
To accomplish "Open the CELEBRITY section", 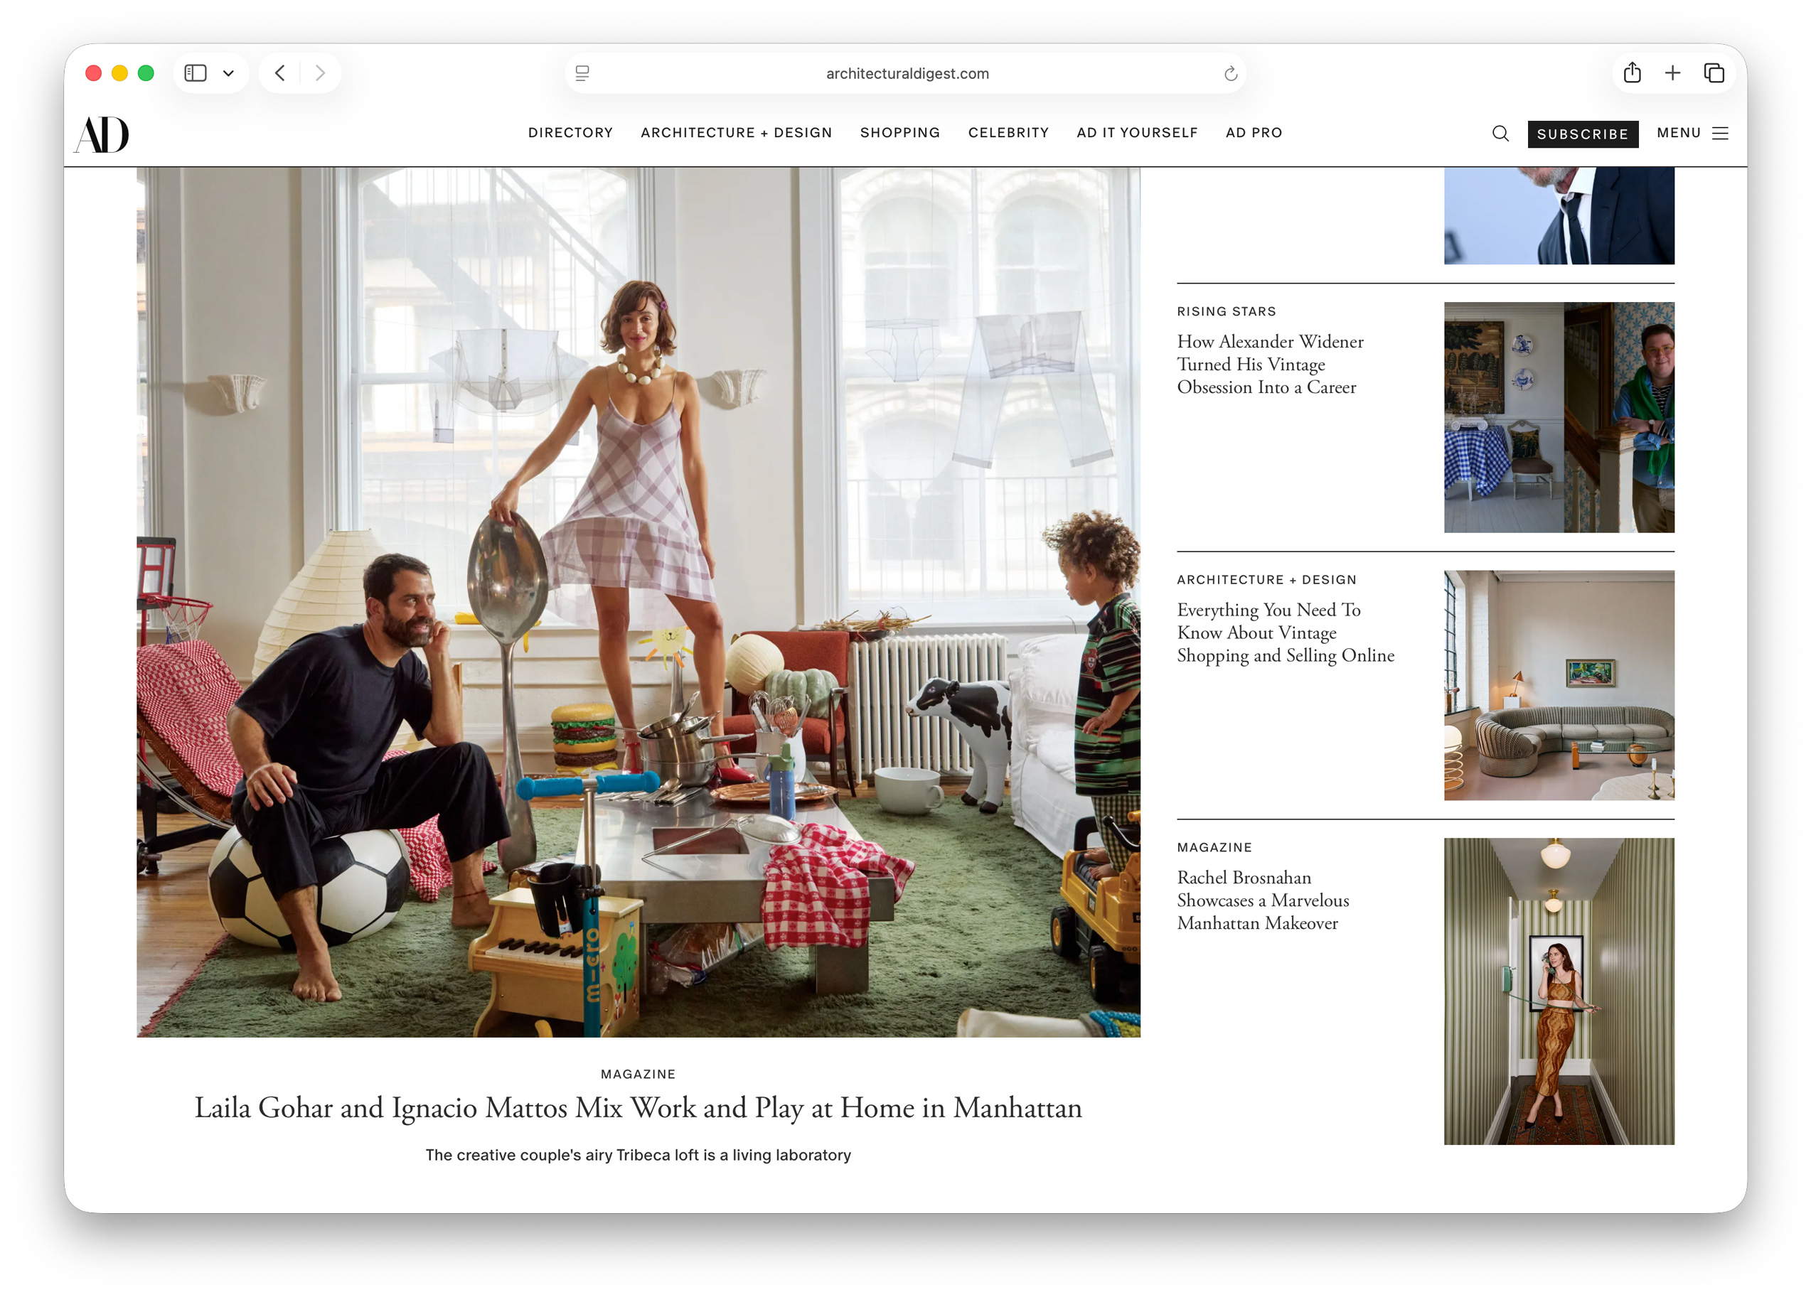I will (x=1008, y=134).
